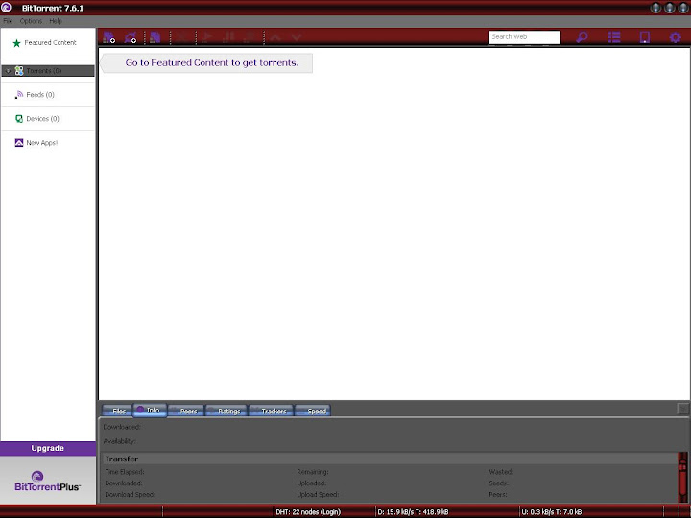Click the Download Speed label
The height and width of the screenshot is (518, 691).
pyautogui.click(x=130, y=495)
